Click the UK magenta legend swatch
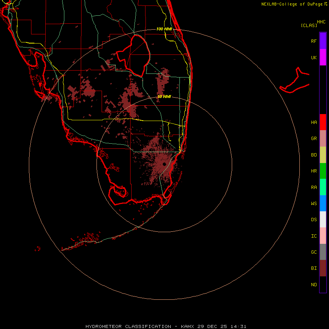The image size is (329, 329). click(323, 57)
